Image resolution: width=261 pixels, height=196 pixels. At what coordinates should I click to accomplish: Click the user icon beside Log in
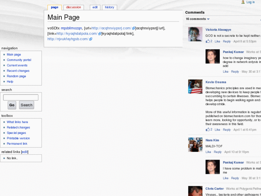(x=243, y=2)
